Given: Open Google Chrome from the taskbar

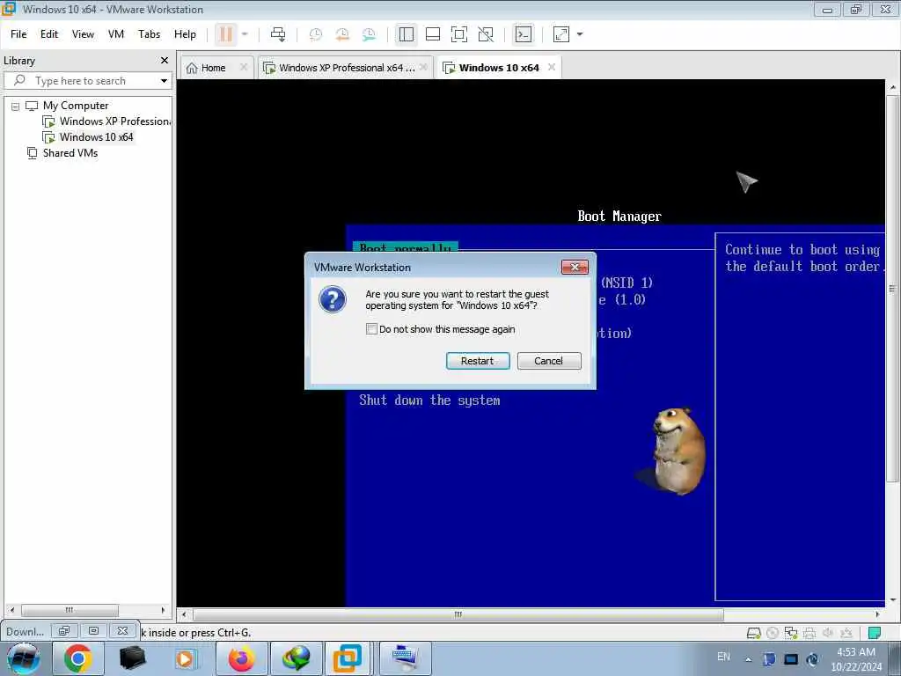Looking at the screenshot, I should (x=78, y=658).
